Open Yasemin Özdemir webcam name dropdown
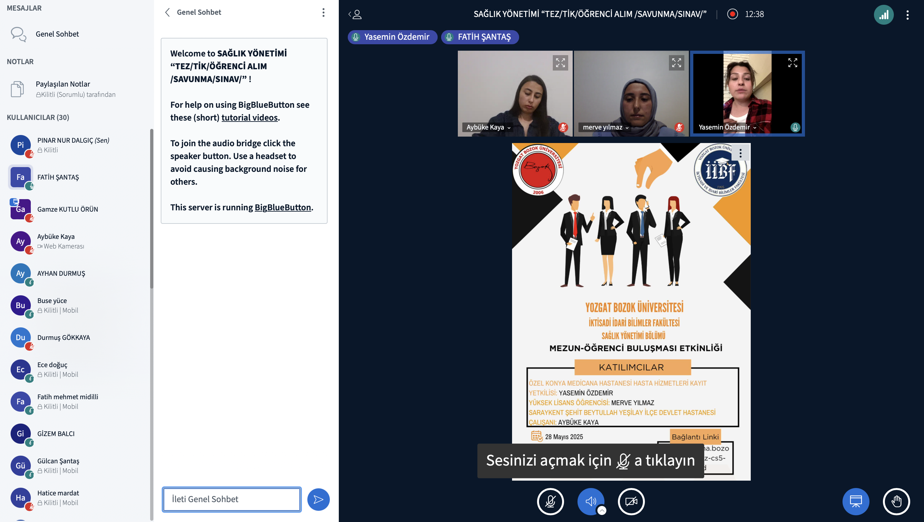Screen dimensions: 924x522 [x=727, y=127]
